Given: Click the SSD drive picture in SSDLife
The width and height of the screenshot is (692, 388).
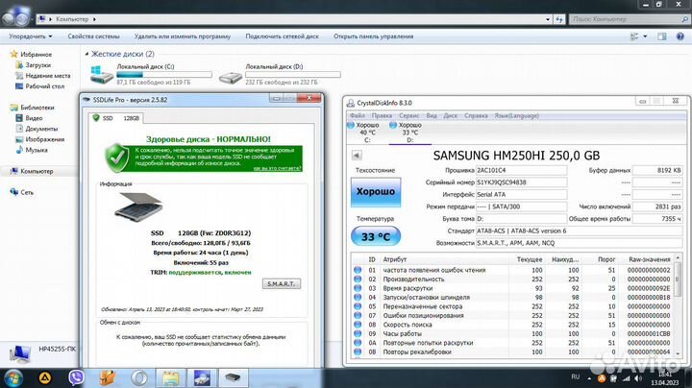Looking at the screenshot, I should [139, 206].
